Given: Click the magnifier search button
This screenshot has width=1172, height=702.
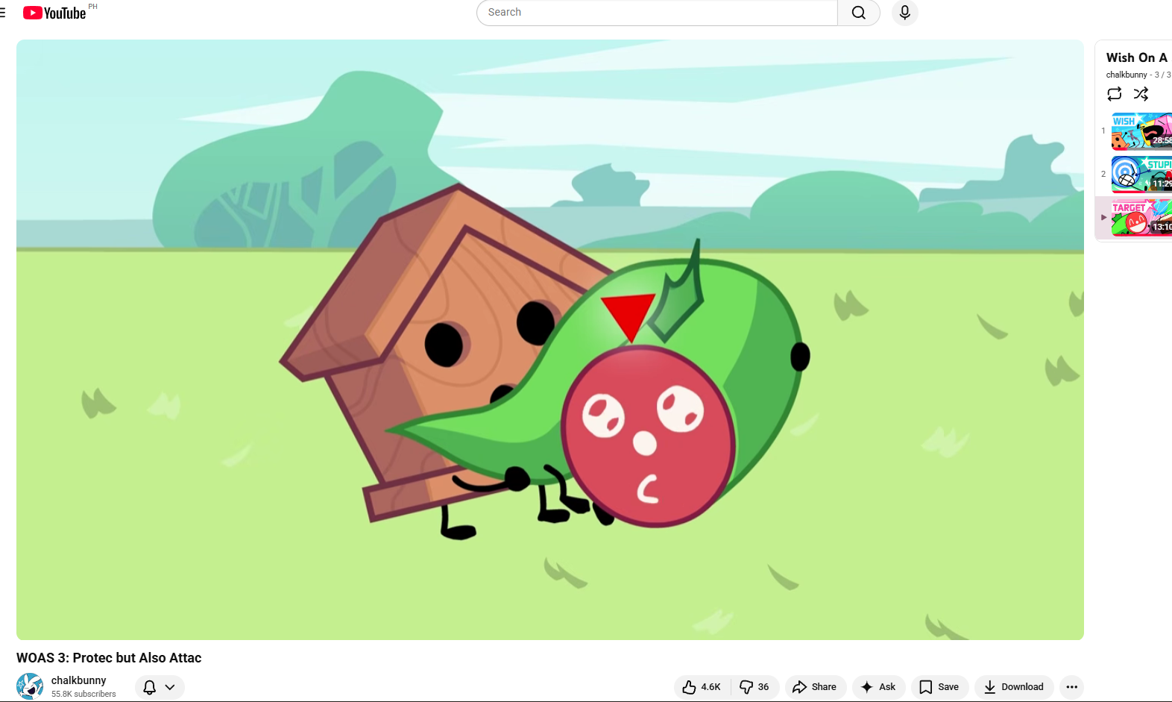Looking at the screenshot, I should pyautogui.click(x=859, y=13).
